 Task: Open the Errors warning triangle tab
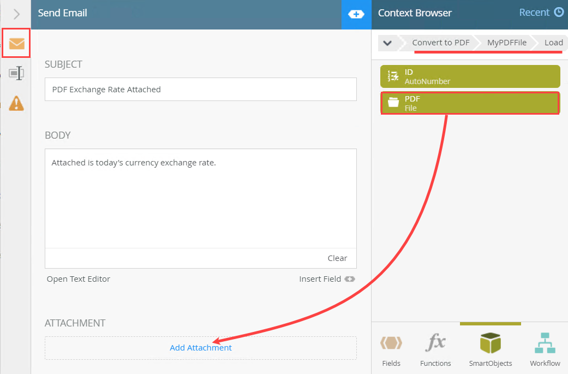point(16,103)
